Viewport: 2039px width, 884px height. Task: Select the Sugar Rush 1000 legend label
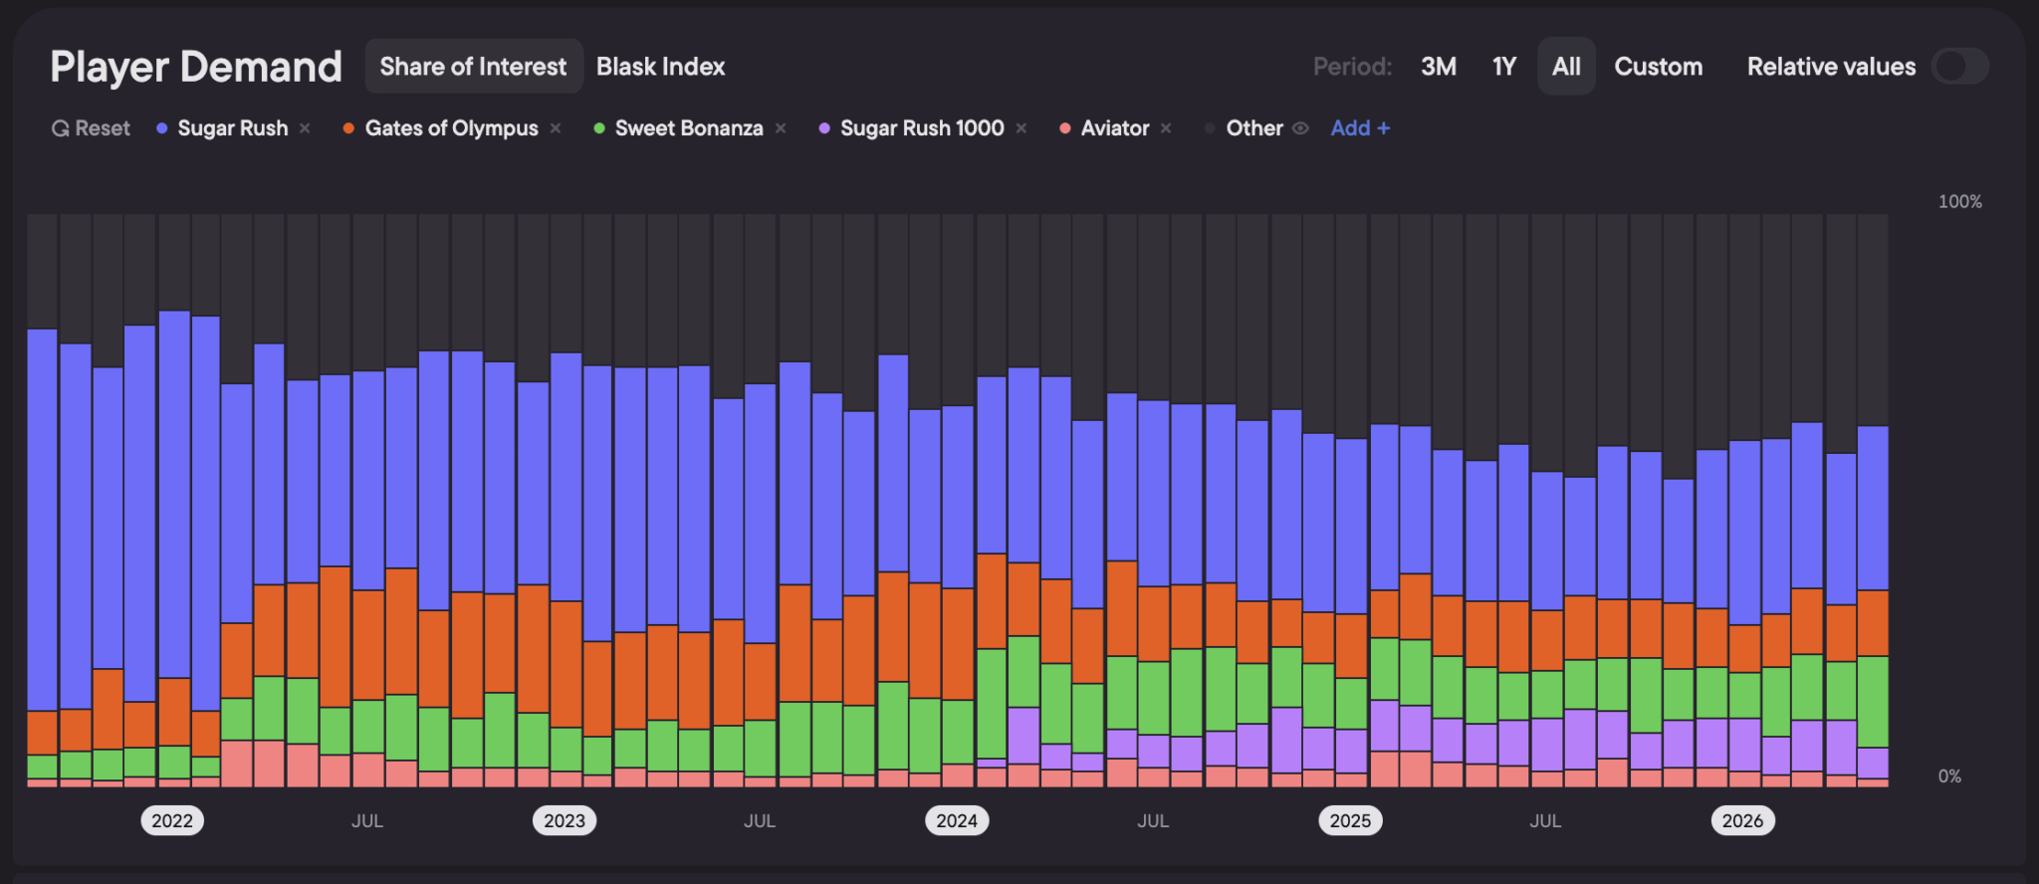[922, 128]
